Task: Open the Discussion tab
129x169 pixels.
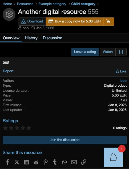Action: click(x=53, y=38)
